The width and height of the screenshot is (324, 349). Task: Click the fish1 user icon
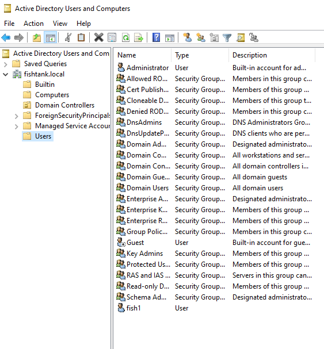[x=121, y=308]
